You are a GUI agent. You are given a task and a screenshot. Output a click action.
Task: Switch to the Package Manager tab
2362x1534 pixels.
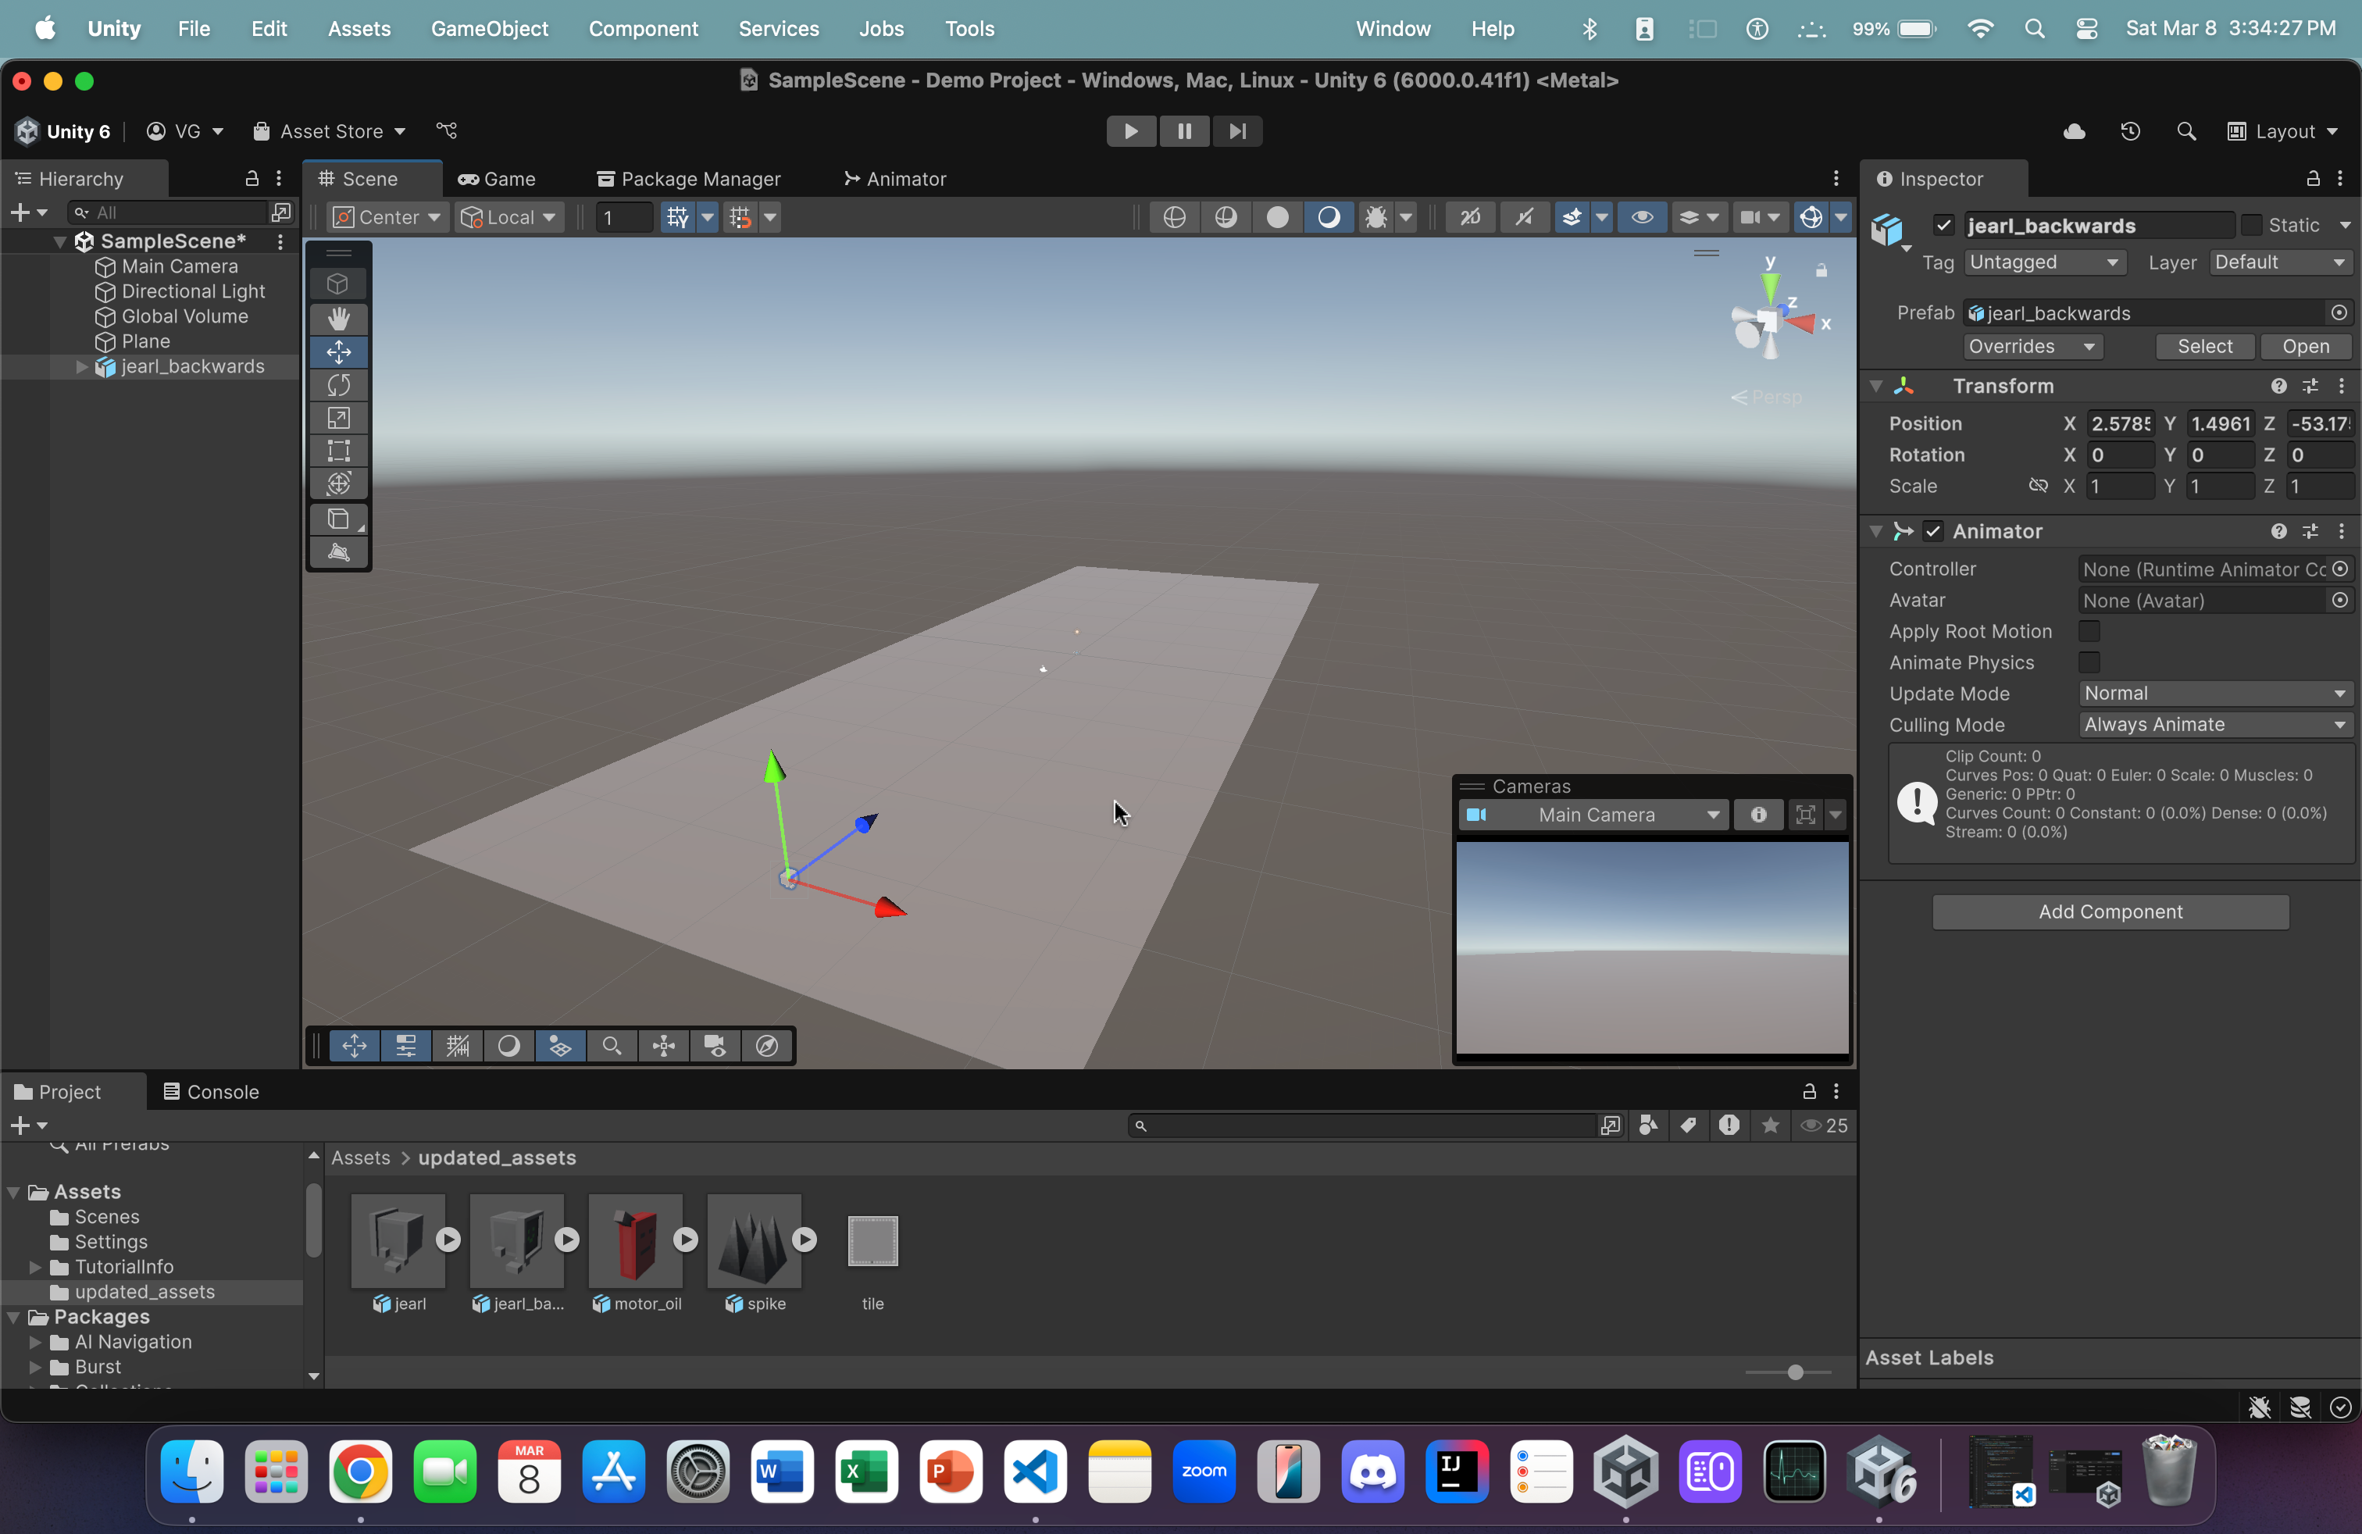pyautogui.click(x=689, y=179)
